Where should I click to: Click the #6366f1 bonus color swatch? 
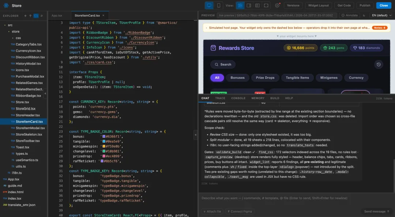coord(104,136)
